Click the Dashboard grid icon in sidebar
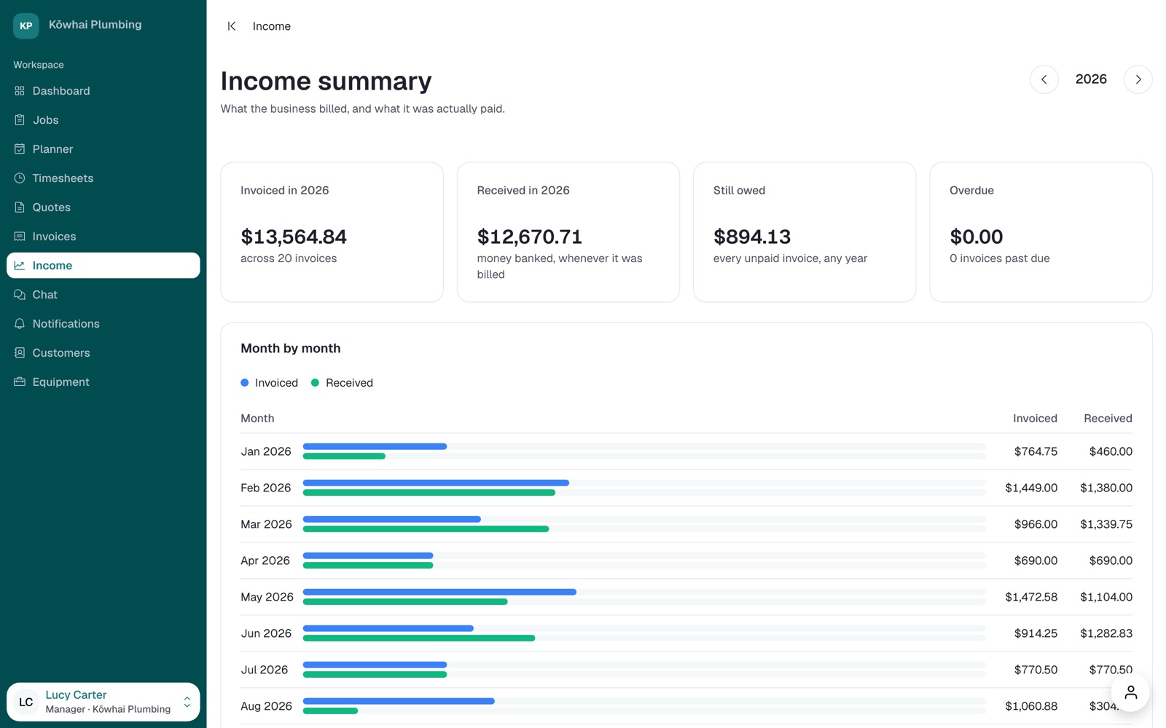 20,91
